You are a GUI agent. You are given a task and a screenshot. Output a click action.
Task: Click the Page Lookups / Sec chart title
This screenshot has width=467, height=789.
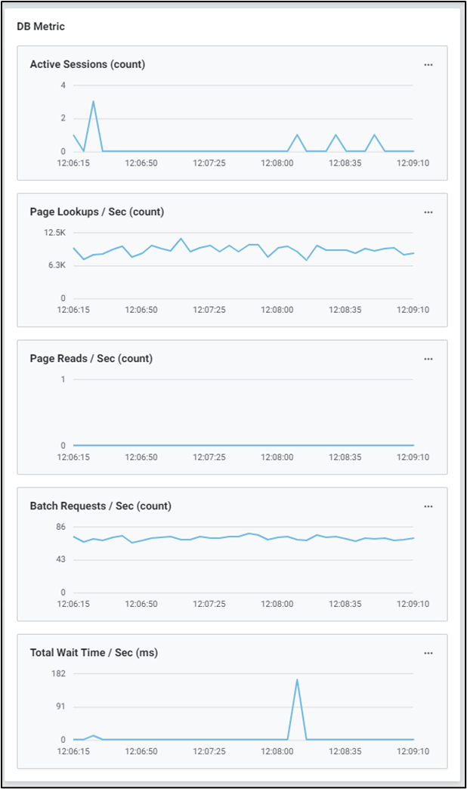(97, 212)
